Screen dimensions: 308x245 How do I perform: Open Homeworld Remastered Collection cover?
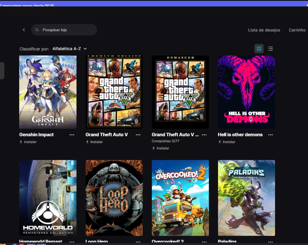coord(48,198)
